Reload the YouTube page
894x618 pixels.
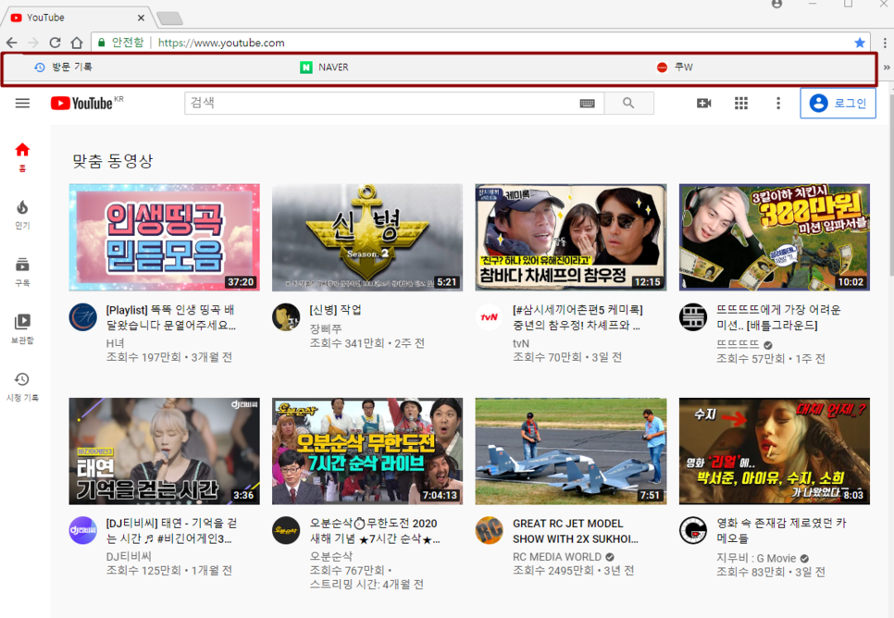[55, 43]
